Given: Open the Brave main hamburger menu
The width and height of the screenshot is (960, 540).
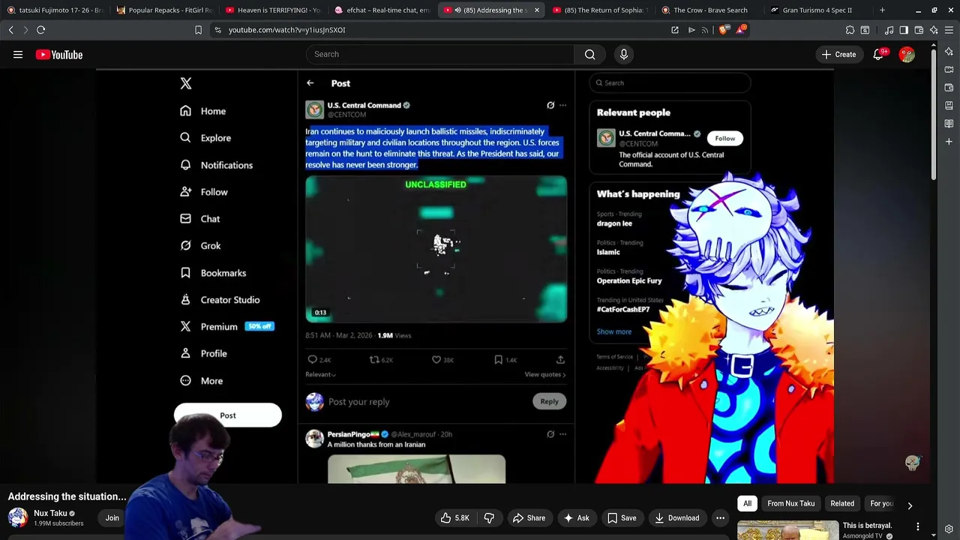Looking at the screenshot, I should click(x=949, y=30).
